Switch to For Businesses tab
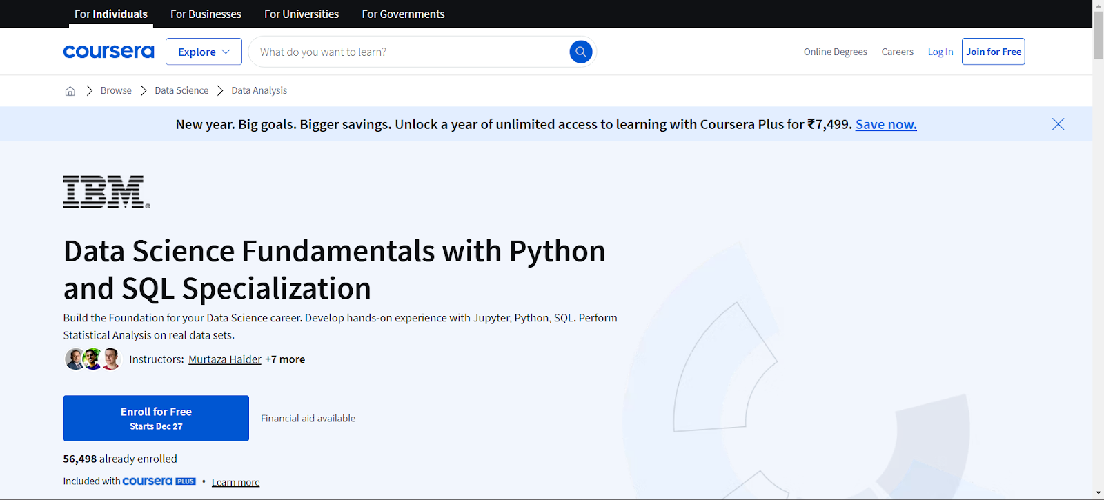This screenshot has height=500, width=1104. [206, 14]
